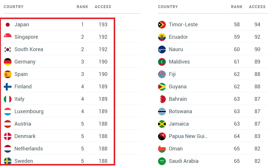Click the Singapore flag icon
The width and height of the screenshot is (268, 166).
pyautogui.click(x=8, y=37)
